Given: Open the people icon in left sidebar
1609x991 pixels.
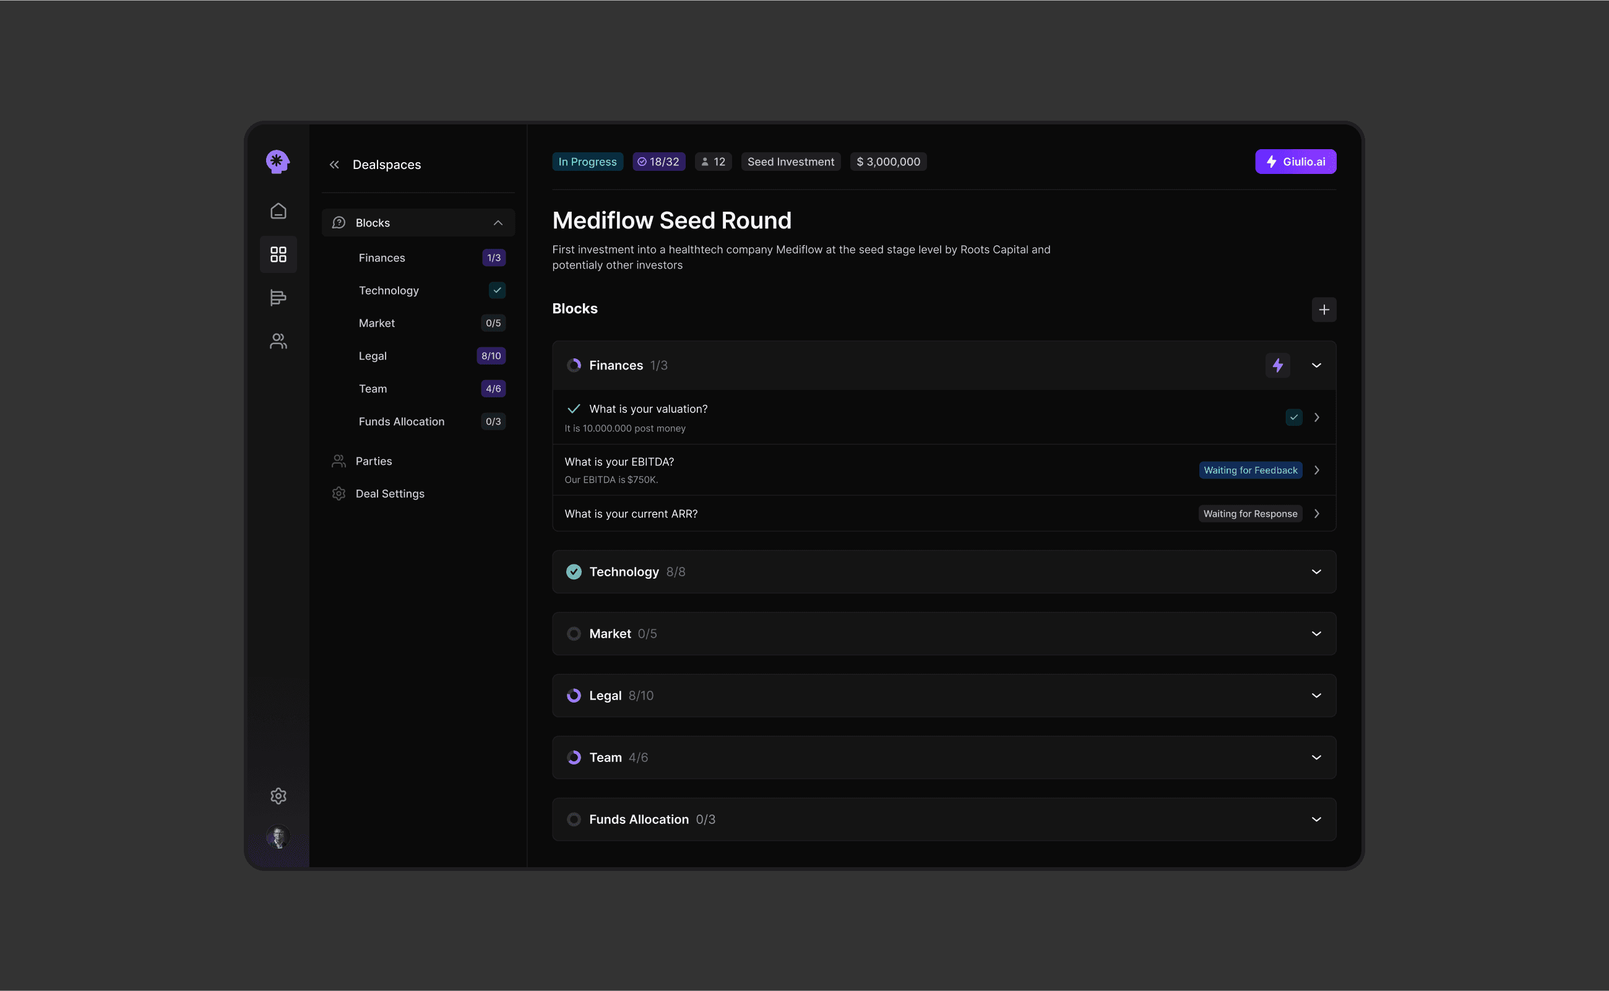Looking at the screenshot, I should coord(278,341).
